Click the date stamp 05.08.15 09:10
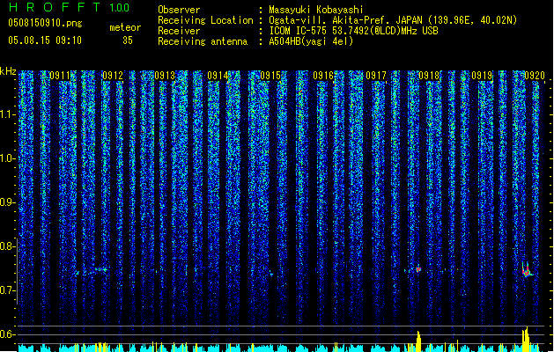The height and width of the screenshot is (352, 554). (x=45, y=40)
